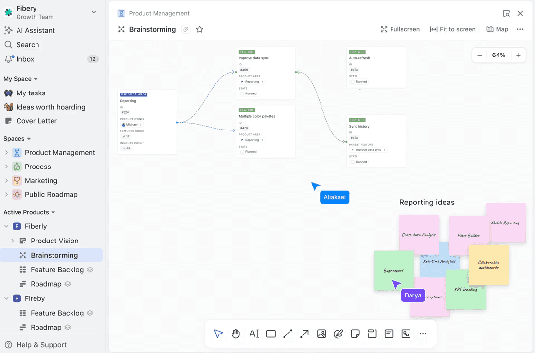Toggle Fullscreen mode
The width and height of the screenshot is (535, 353).
coord(400,29)
